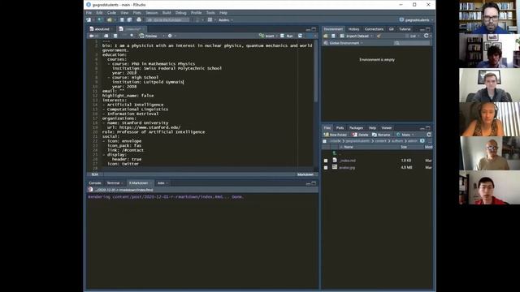The width and height of the screenshot is (520, 292).
Task: Click the find/replace magnifier icon
Action: (x=132, y=36)
